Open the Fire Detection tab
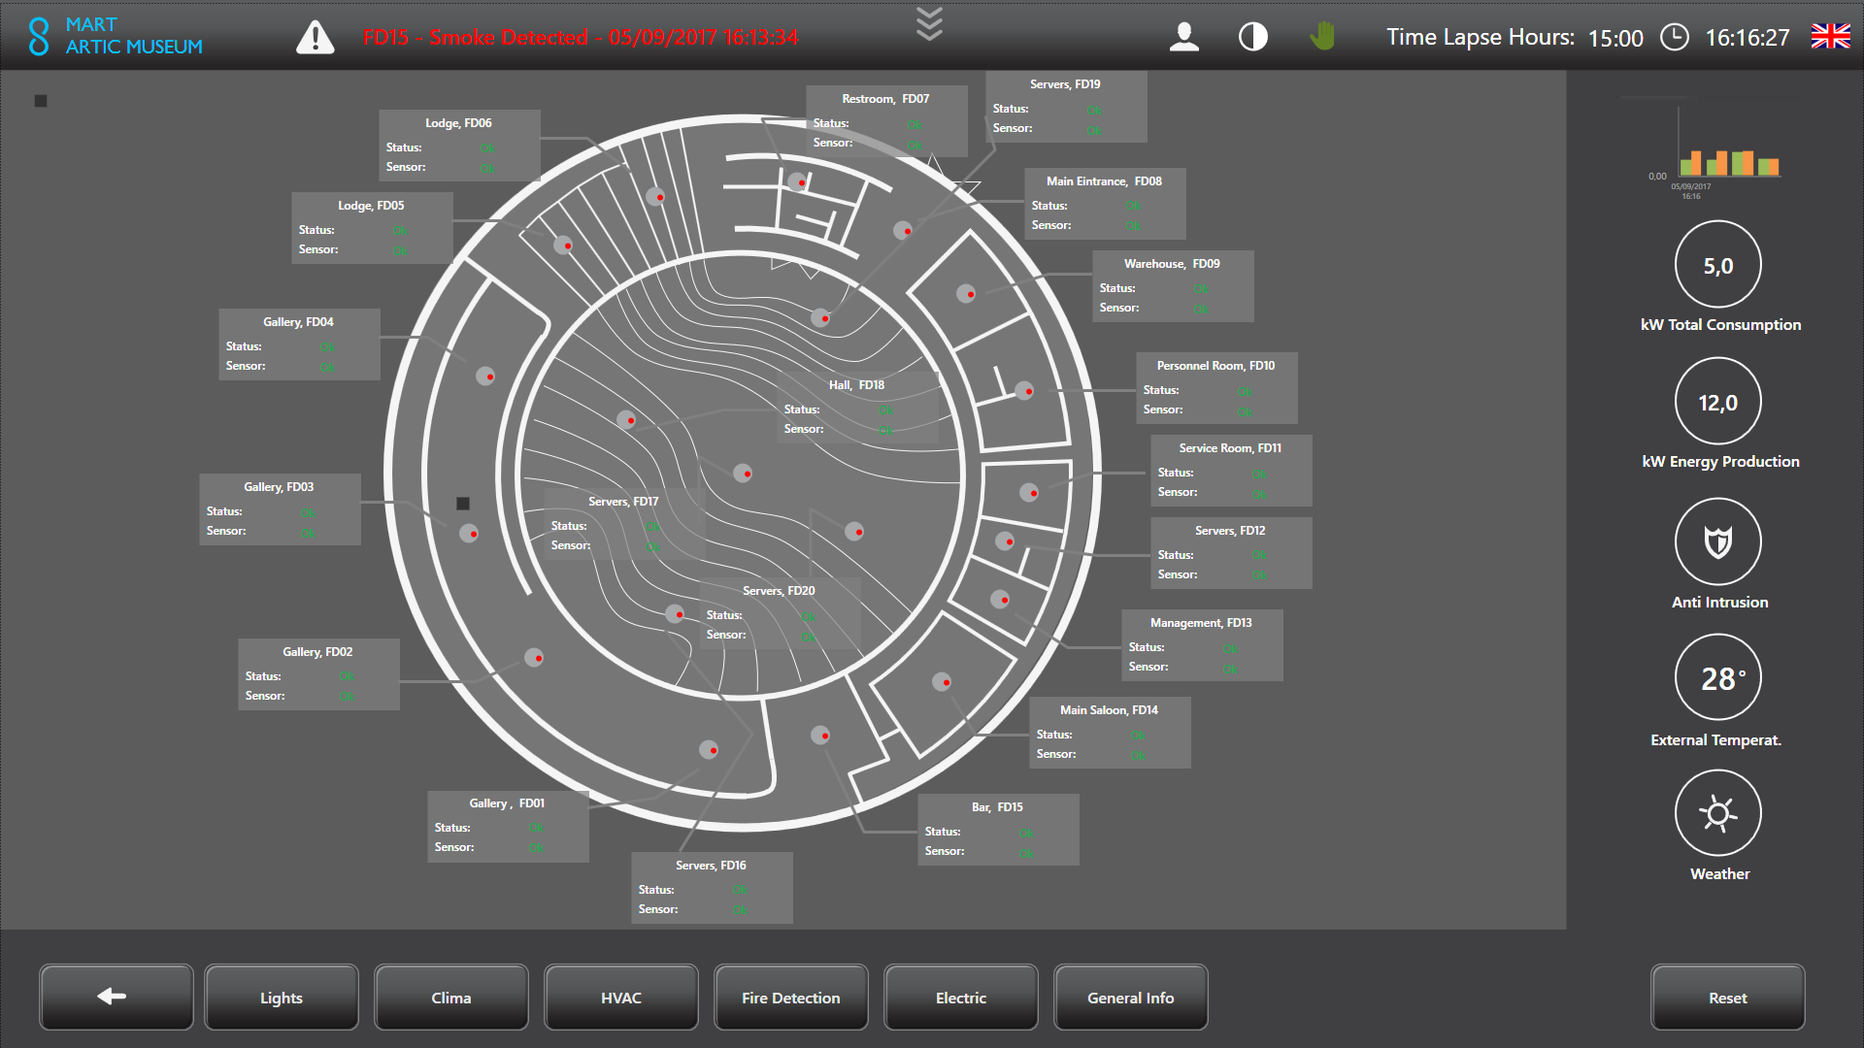 pos(791,997)
